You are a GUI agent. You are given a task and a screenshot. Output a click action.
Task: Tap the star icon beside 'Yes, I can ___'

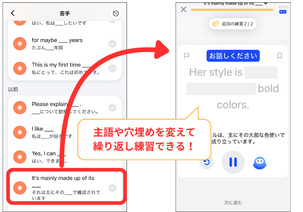point(20,157)
